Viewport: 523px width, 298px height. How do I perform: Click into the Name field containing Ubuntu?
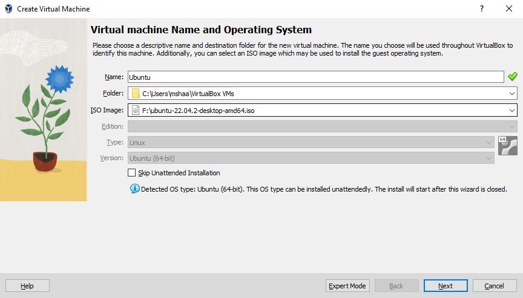pos(315,77)
